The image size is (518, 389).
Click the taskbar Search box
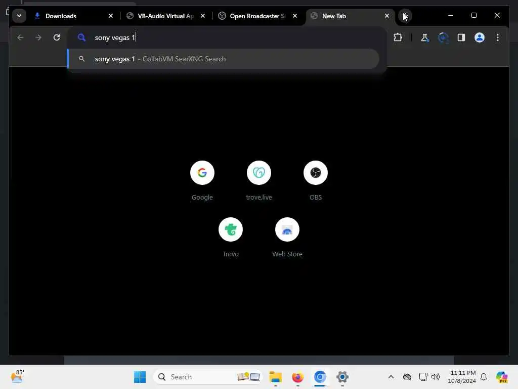coord(208,377)
